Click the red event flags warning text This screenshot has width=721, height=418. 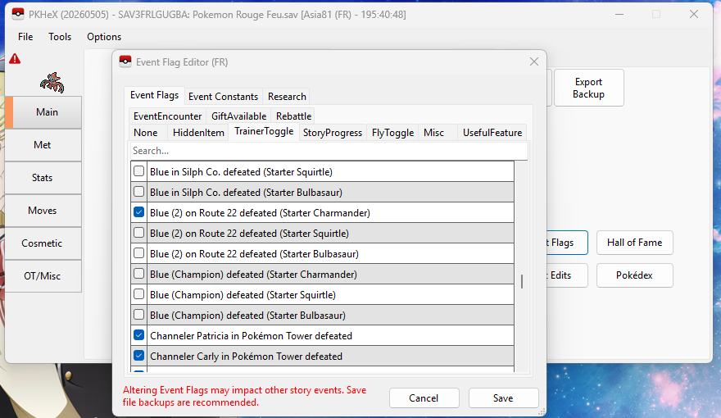[245, 396]
